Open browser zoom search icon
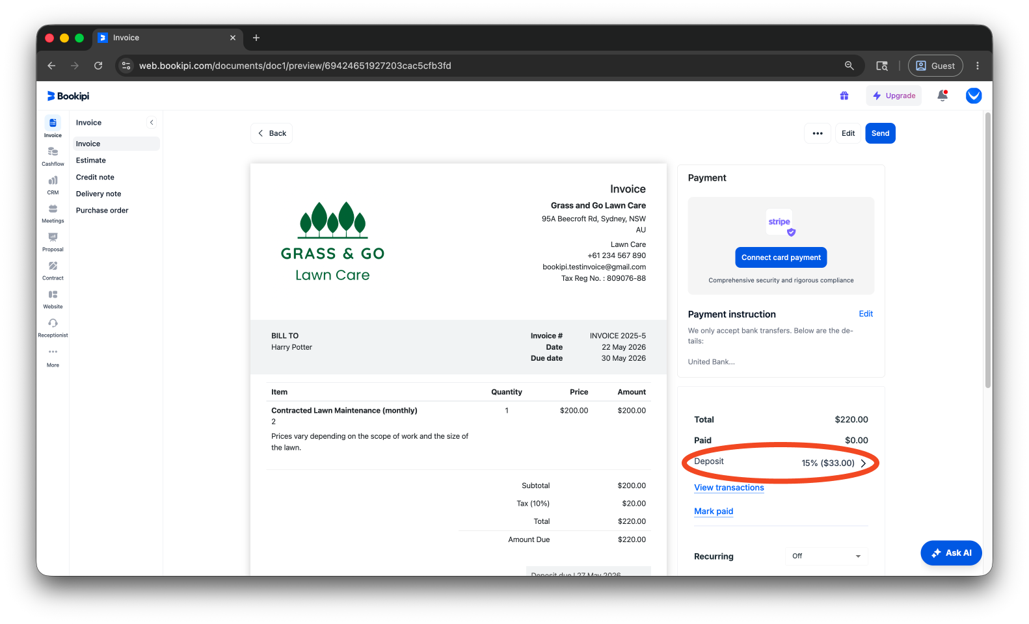The height and width of the screenshot is (624, 1029). pos(849,66)
